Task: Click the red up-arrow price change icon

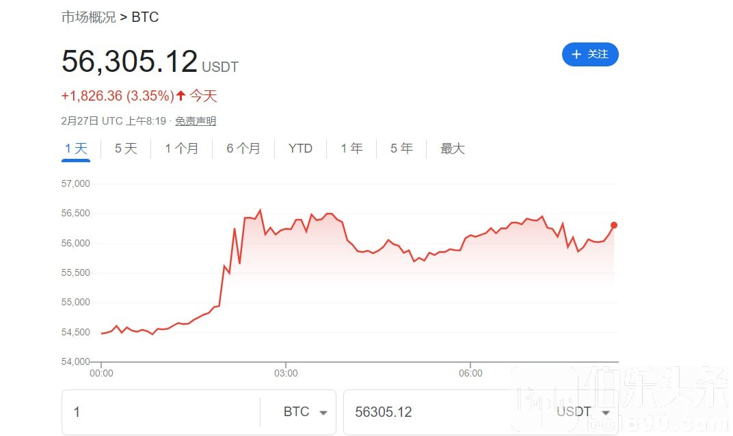Action: [x=181, y=95]
